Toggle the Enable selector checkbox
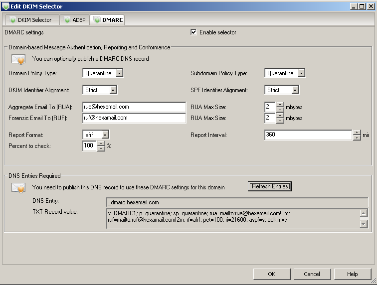The width and height of the screenshot is (377, 285). click(193, 32)
